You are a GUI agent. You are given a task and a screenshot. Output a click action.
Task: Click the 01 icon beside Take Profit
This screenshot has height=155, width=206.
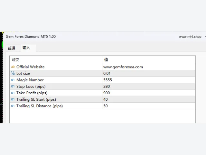pos(13,93)
